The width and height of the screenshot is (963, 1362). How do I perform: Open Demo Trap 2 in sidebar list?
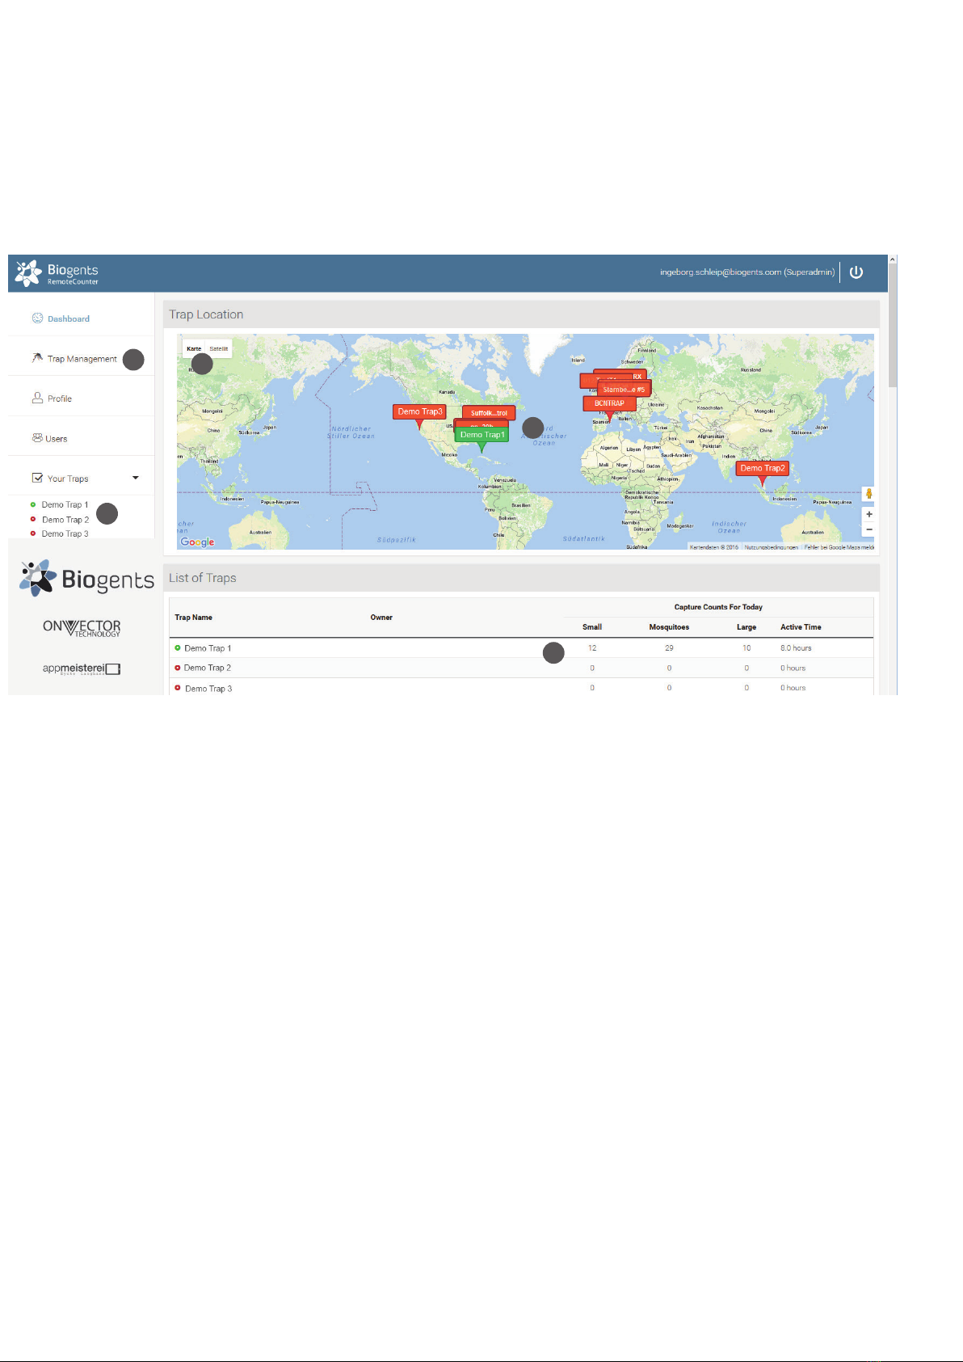coord(65,520)
